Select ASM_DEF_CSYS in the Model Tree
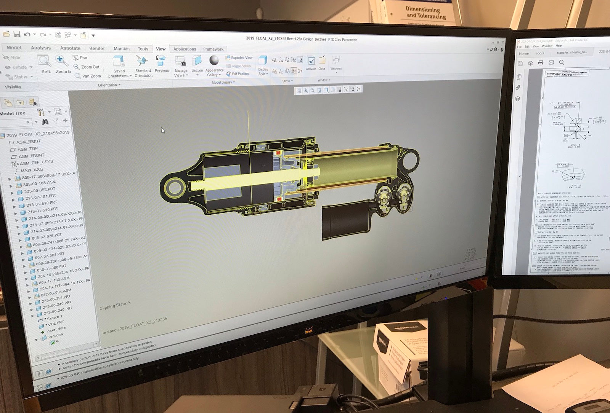 tap(32, 163)
